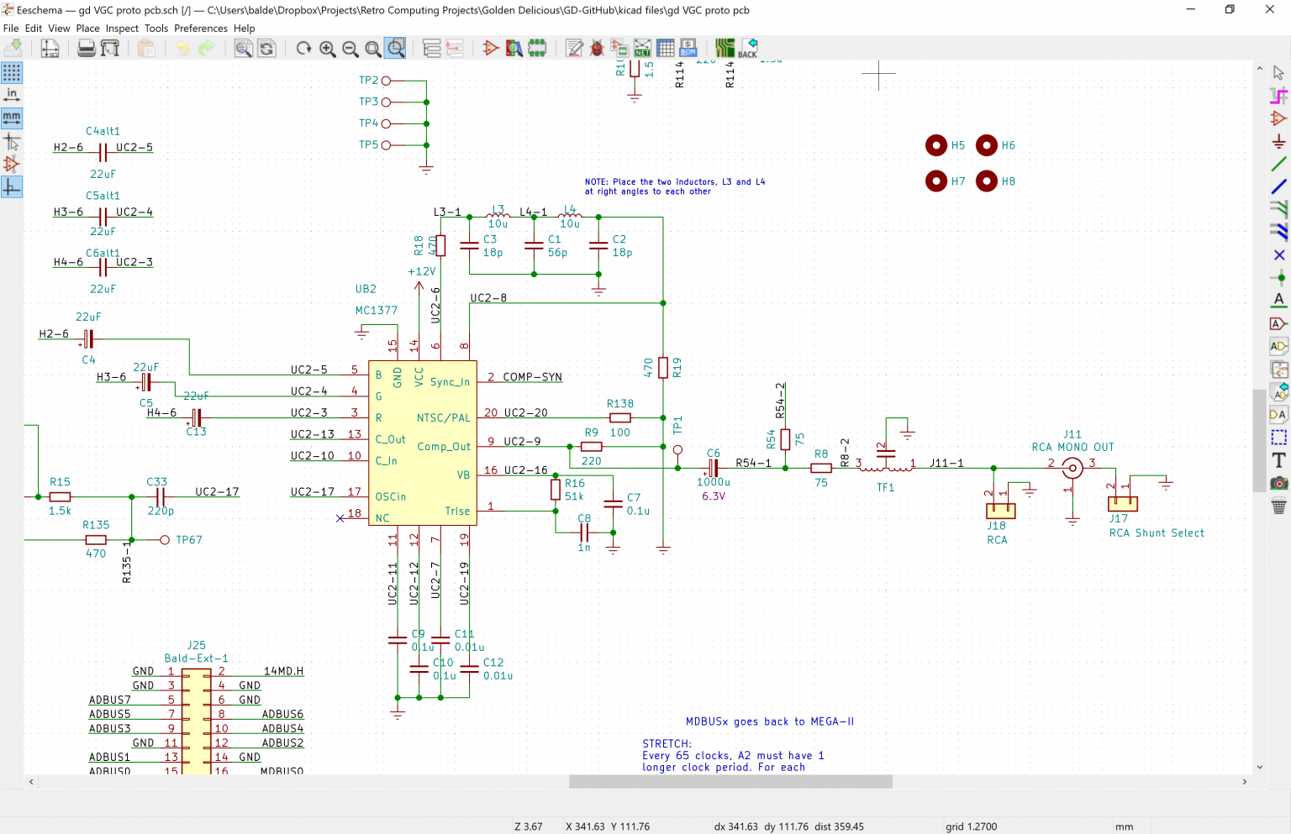Enable hidden pins display
The width and height of the screenshot is (1291, 834).
12,165
